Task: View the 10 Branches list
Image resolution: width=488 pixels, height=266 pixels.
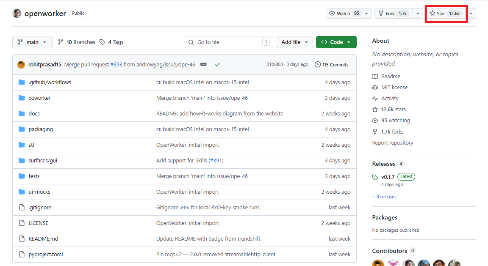Action: click(77, 42)
